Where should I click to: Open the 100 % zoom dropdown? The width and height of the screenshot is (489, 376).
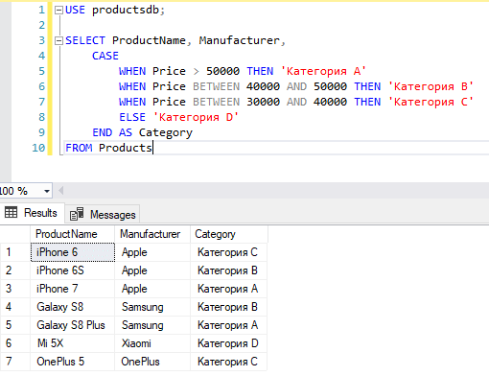coord(47,191)
